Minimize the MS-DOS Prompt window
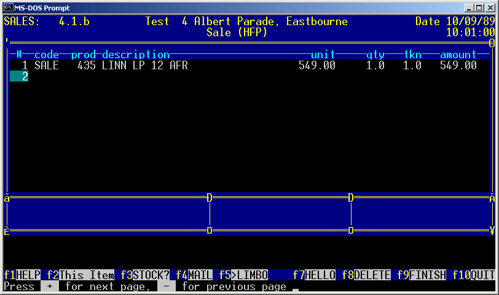The image size is (499, 295). pos(470,7)
